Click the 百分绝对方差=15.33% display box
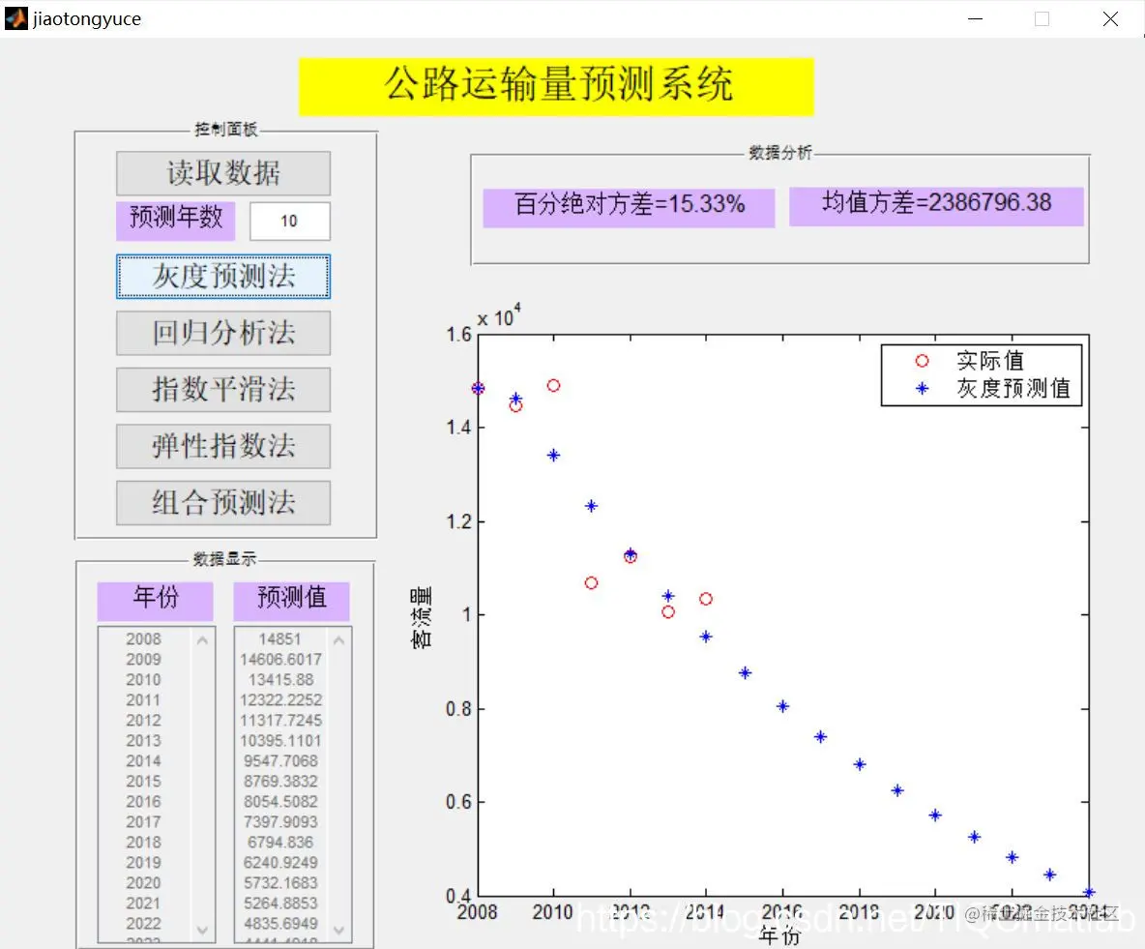Viewport: 1145px width, 949px height. (628, 208)
